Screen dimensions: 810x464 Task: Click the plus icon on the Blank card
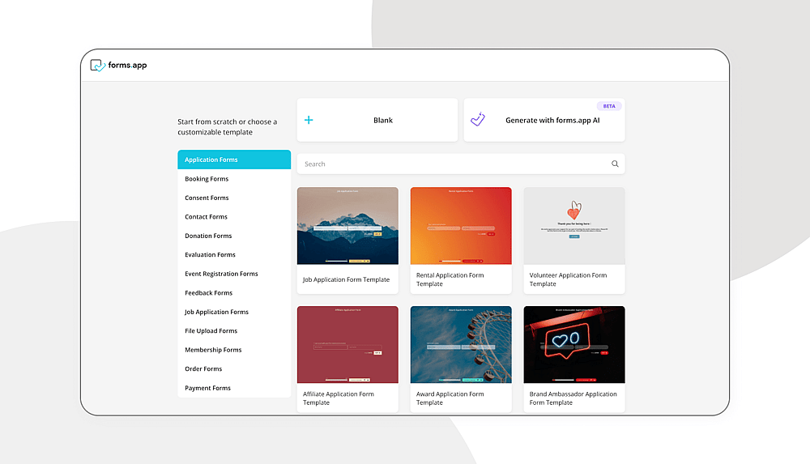pyautogui.click(x=309, y=120)
